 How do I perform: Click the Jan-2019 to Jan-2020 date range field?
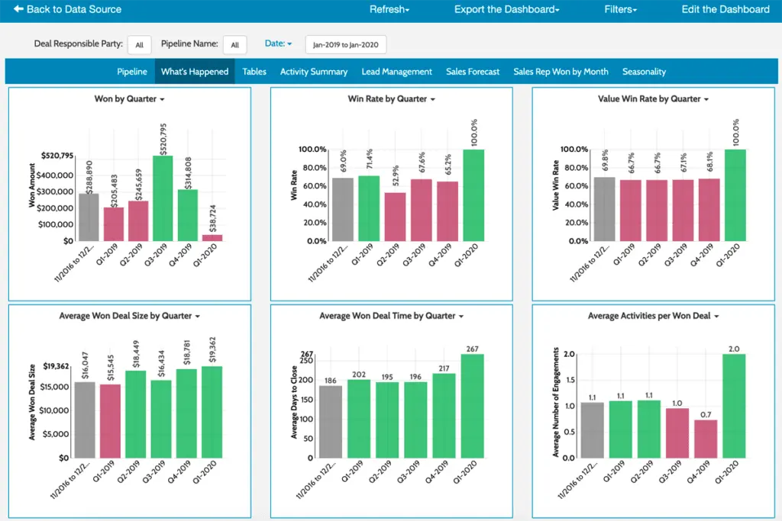(346, 45)
